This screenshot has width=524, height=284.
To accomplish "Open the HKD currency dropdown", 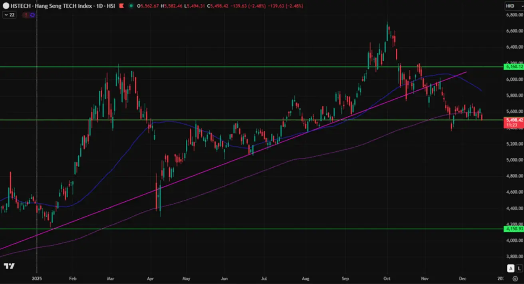I will [x=511, y=6].
